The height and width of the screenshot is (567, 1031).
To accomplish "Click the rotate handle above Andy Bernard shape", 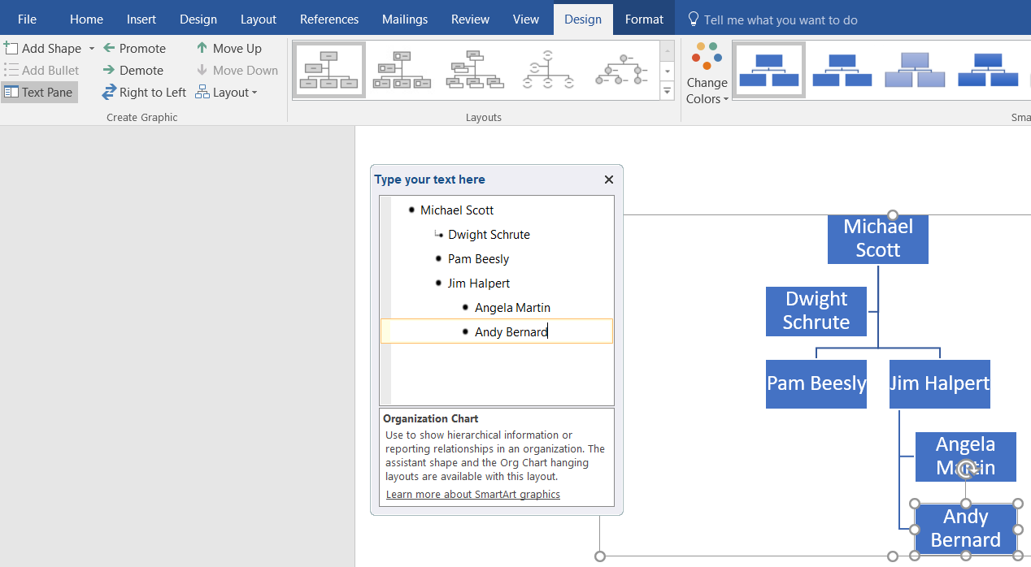I will coord(966,469).
